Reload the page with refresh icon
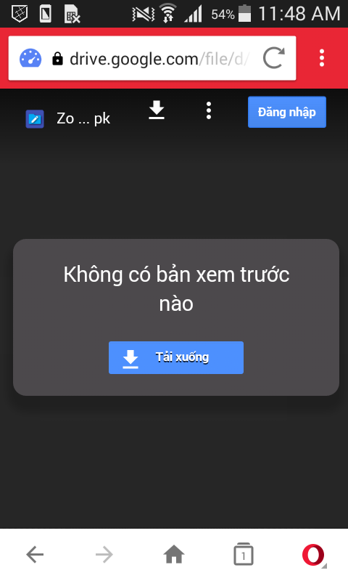 273,58
